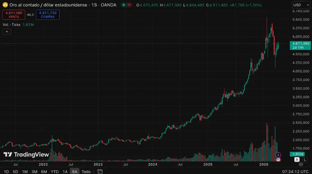The height and width of the screenshot is (174, 312).
Task: Click the OANDA source in chart title
Action: pyautogui.click(x=108, y=5)
